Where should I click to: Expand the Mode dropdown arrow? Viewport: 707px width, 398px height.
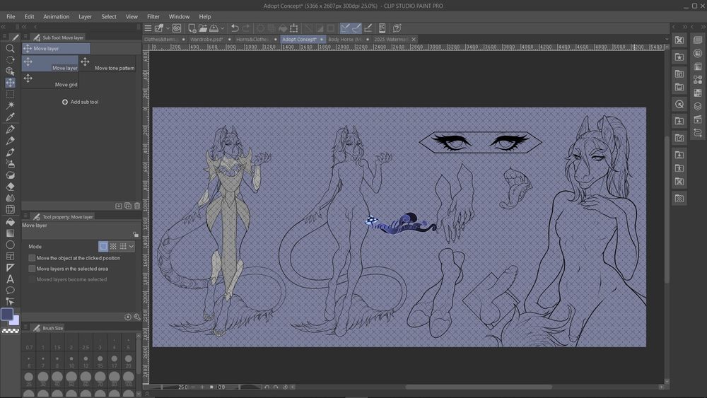(132, 246)
